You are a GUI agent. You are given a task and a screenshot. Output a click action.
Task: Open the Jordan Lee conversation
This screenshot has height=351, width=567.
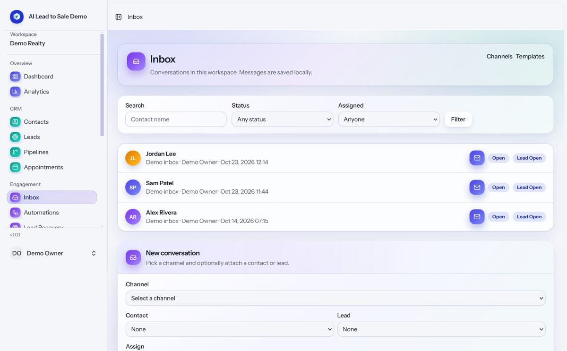point(335,158)
